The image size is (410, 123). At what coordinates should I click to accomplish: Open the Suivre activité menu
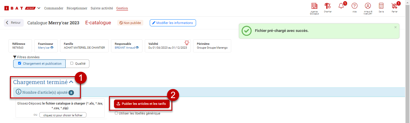(102, 8)
